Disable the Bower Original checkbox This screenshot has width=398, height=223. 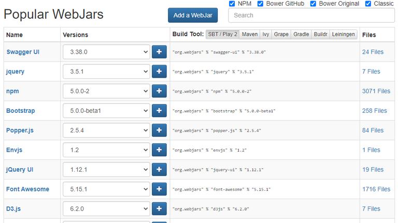point(313,4)
